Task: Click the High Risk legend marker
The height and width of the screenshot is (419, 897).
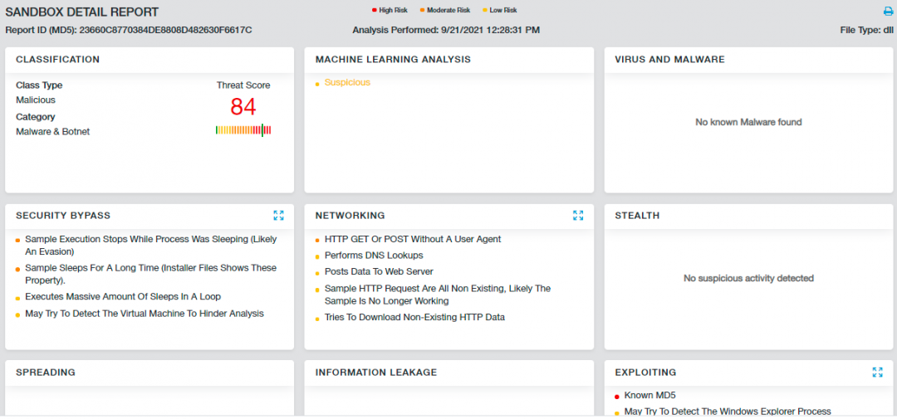Action: [375, 11]
